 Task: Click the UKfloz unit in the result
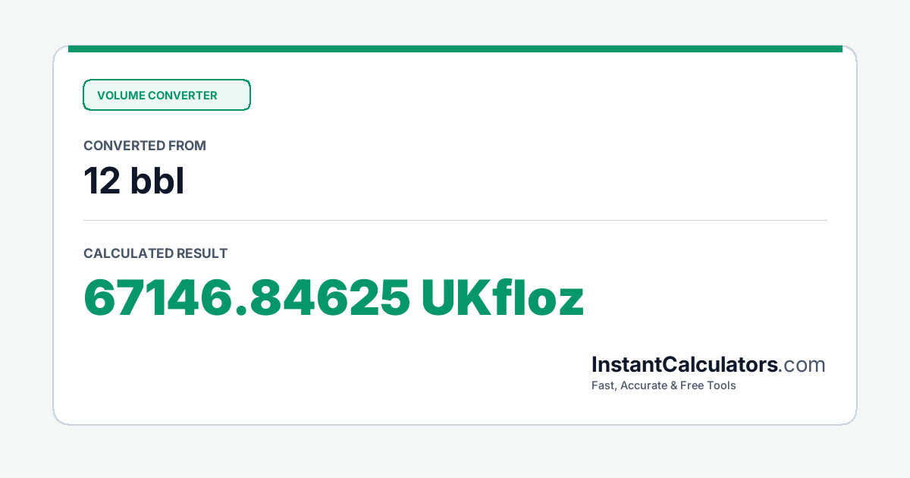coord(503,298)
